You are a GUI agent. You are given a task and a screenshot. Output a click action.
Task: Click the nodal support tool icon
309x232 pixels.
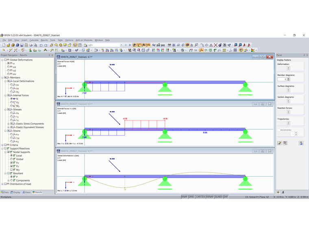[x=30, y=50]
